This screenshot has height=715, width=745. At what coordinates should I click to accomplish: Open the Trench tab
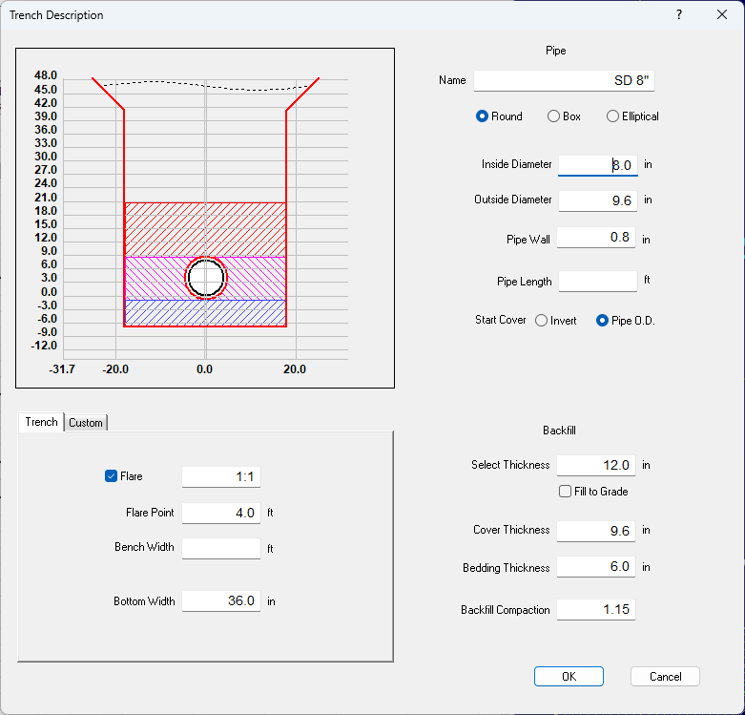(x=41, y=422)
